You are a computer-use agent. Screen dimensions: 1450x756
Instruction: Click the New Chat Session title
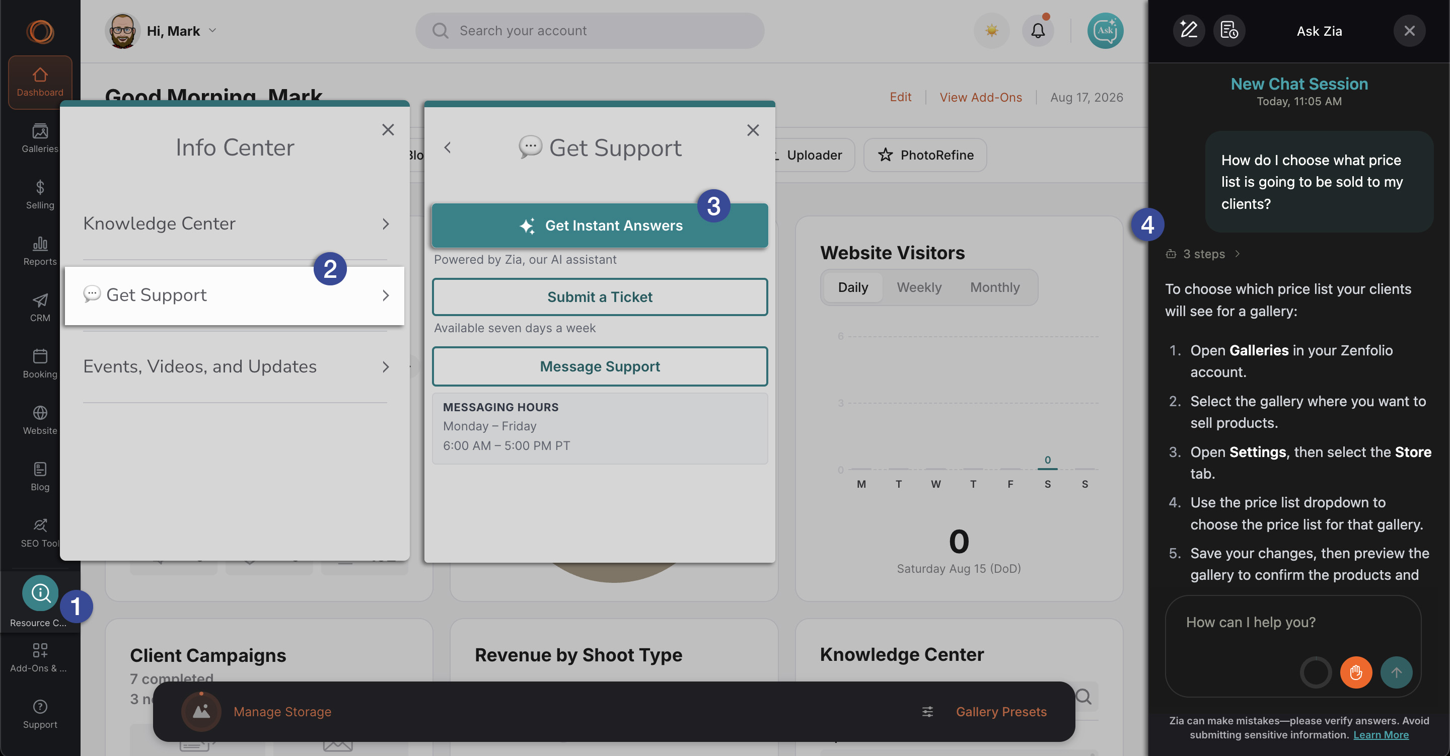point(1299,84)
